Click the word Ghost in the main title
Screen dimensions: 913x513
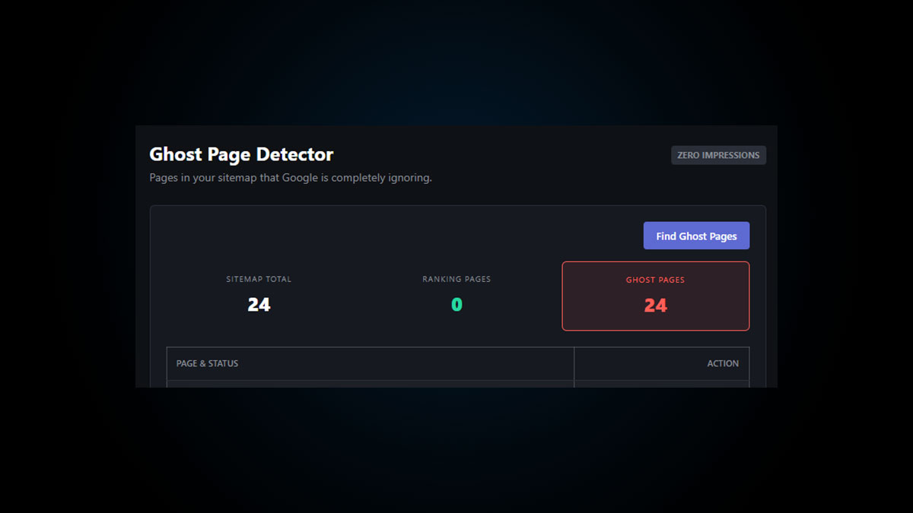[x=173, y=154]
